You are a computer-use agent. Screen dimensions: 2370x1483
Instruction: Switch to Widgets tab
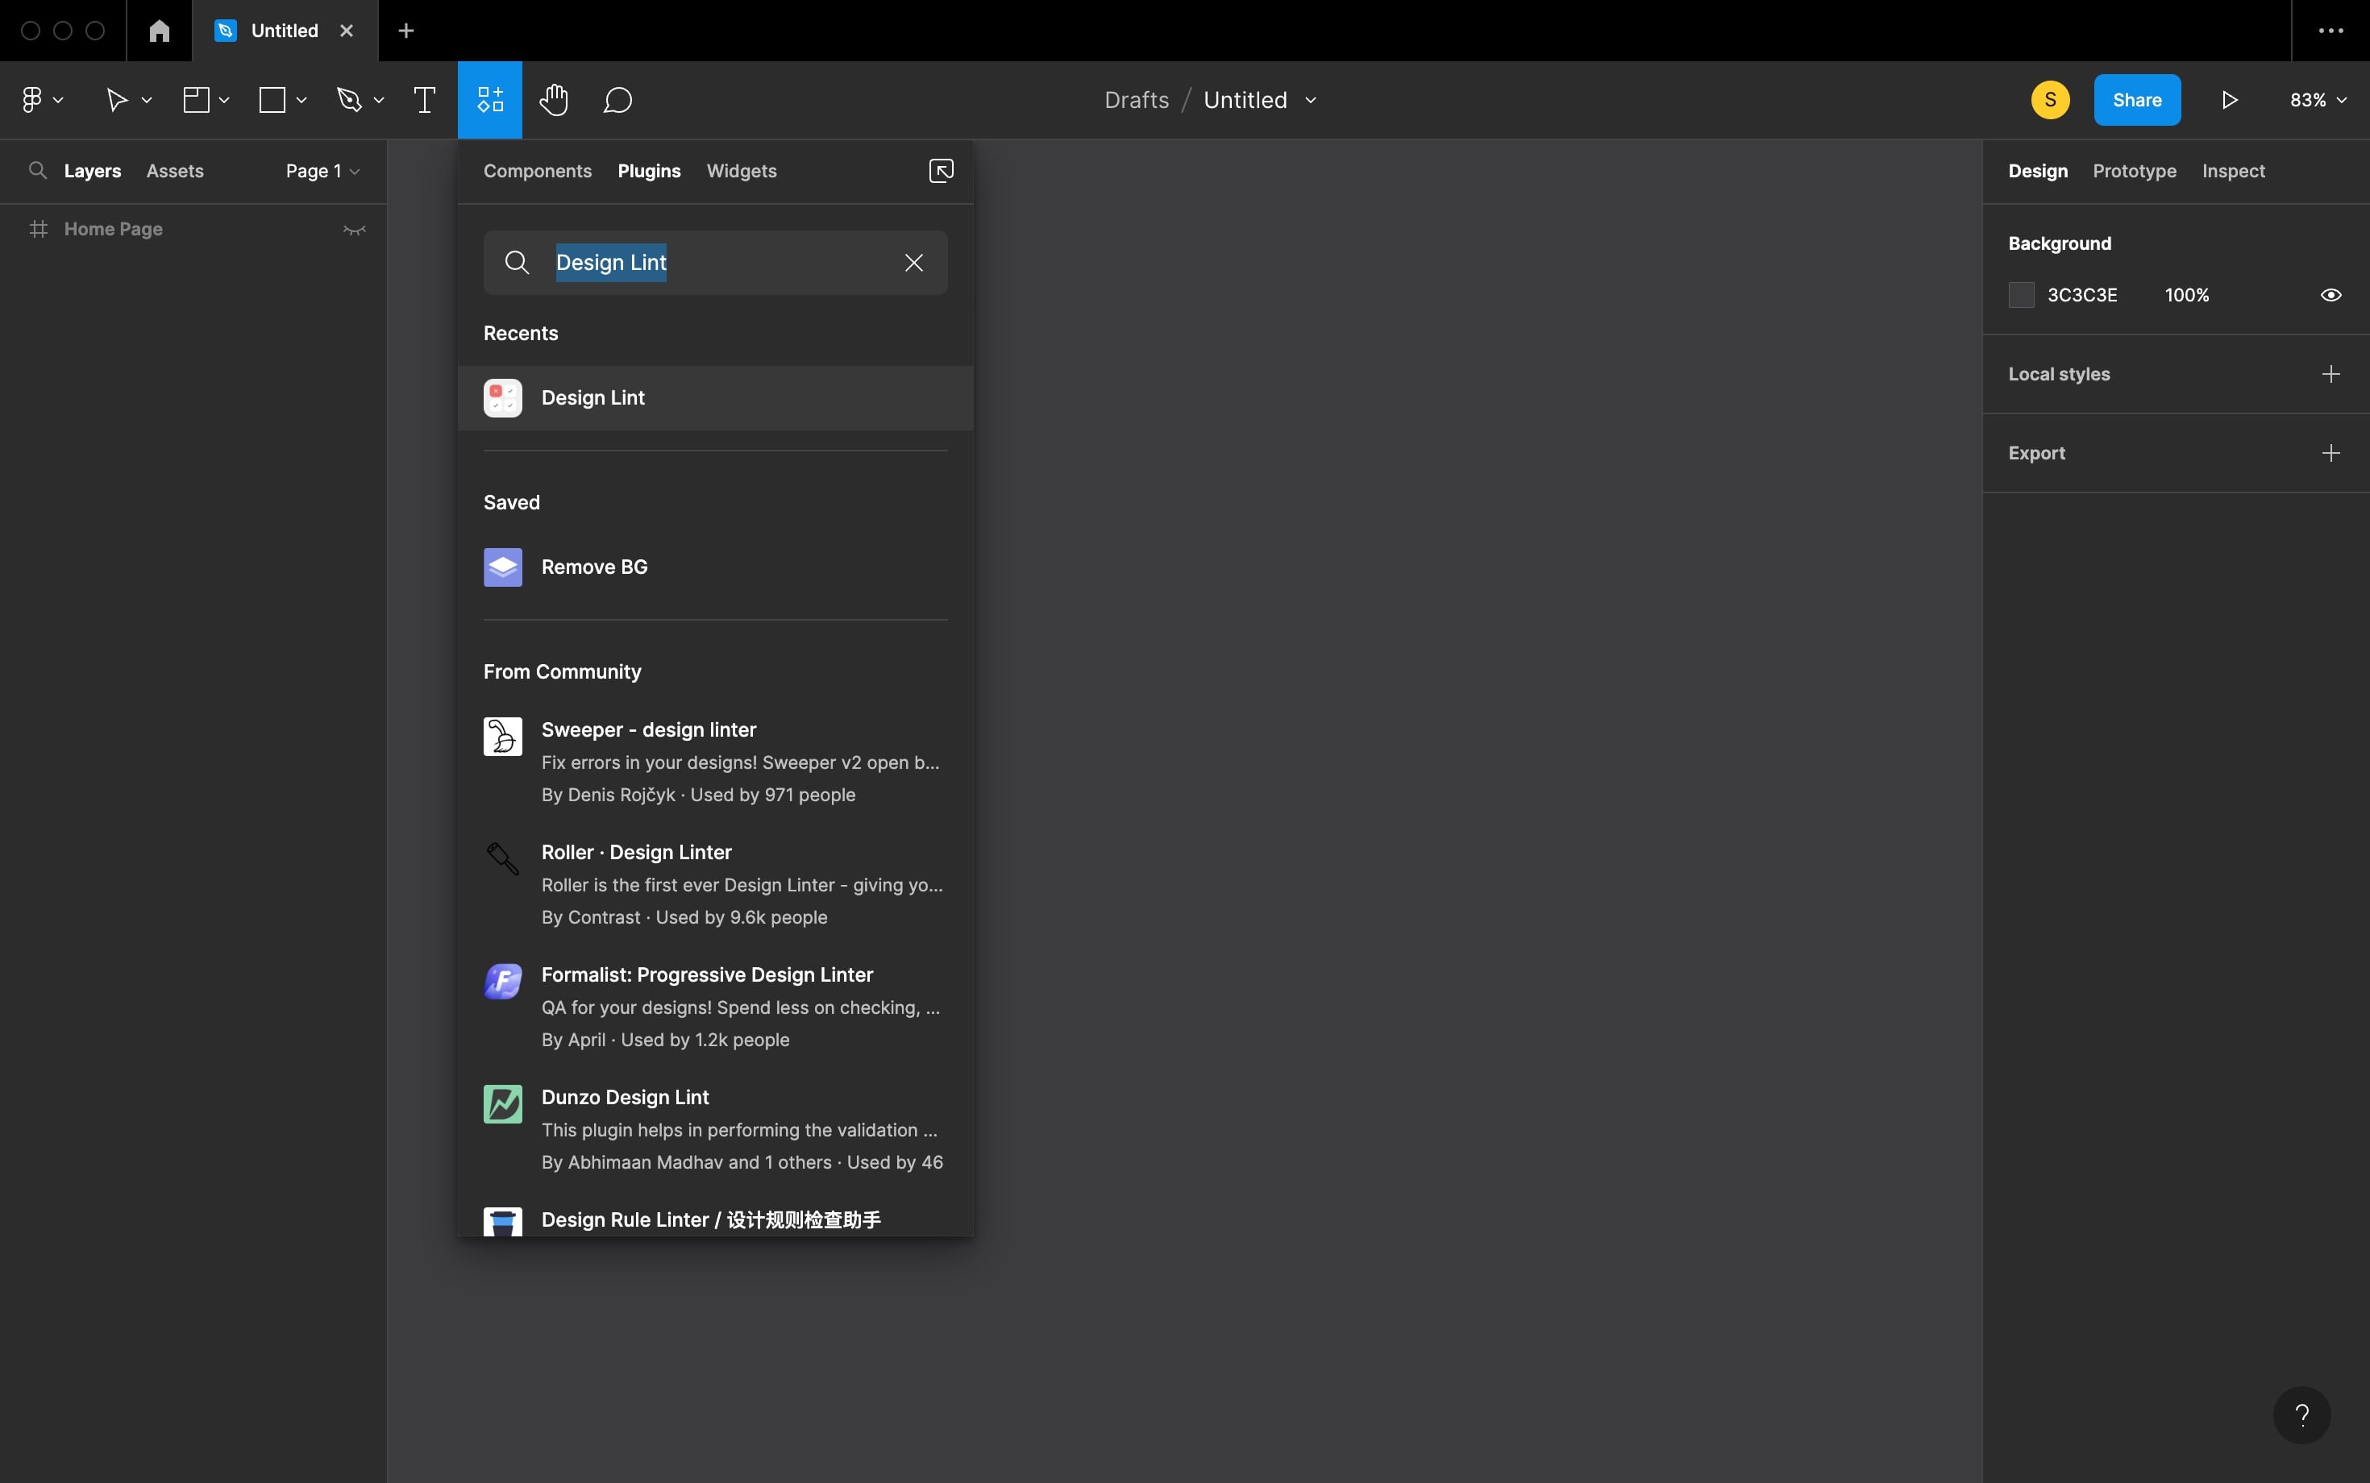(x=741, y=171)
